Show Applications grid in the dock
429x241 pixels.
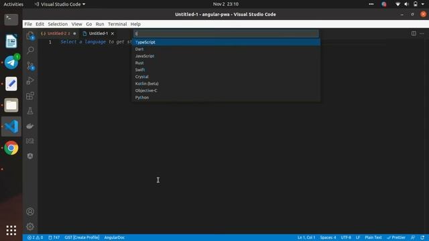coord(11,230)
